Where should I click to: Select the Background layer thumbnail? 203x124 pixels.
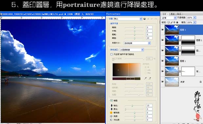[x=172, y=82]
